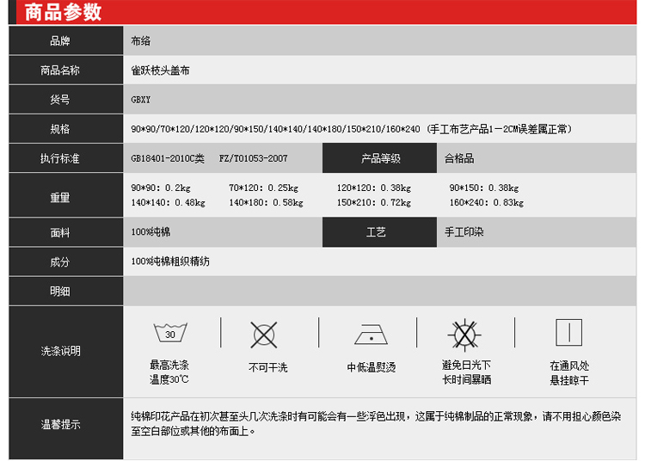
Task: Select fabric value 100%纯棉
Action: tap(150, 232)
